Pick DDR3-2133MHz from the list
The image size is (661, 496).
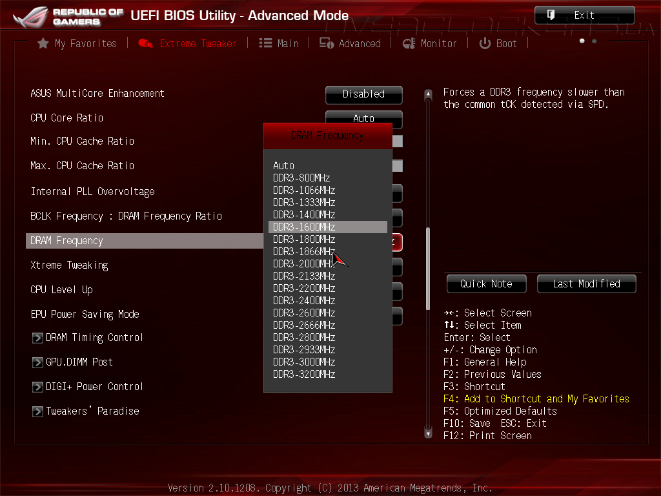click(x=327, y=276)
